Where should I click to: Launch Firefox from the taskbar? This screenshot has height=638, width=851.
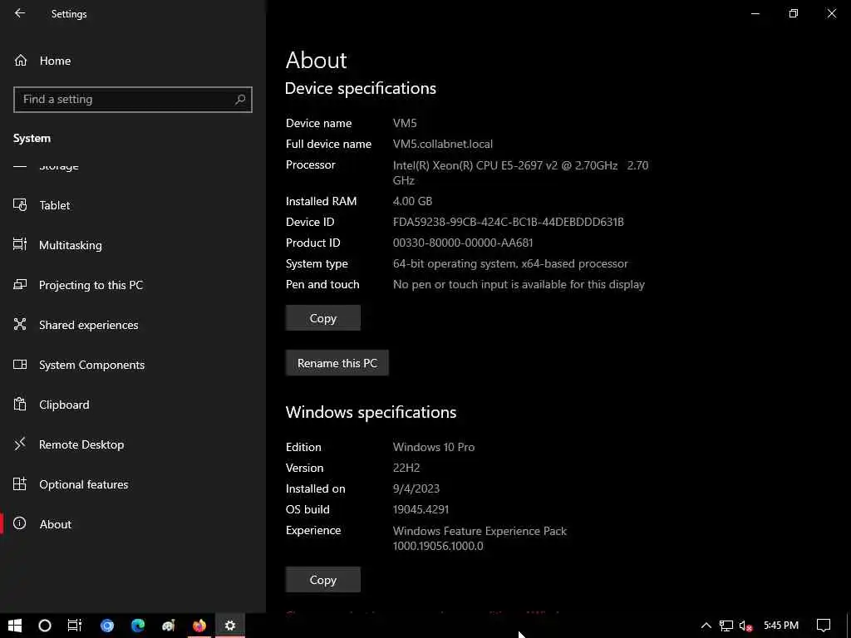tap(199, 626)
